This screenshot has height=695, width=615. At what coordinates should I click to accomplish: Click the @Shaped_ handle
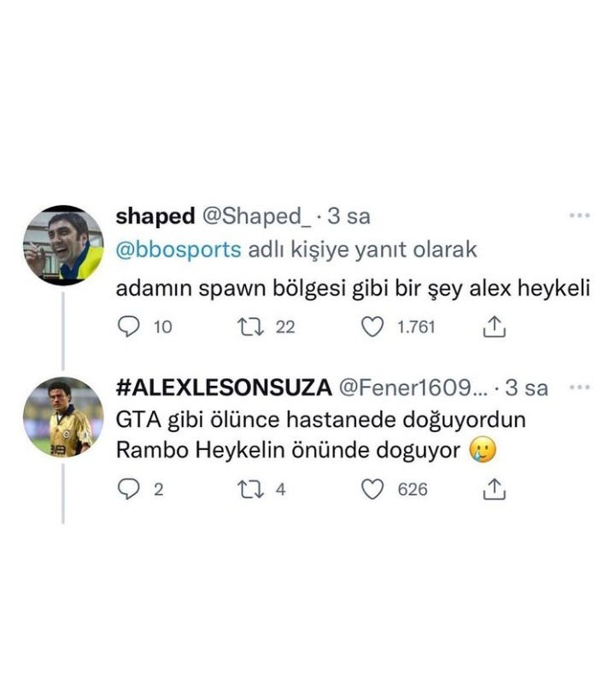[257, 217]
